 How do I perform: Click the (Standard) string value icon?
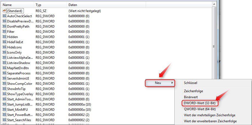pos(4,11)
